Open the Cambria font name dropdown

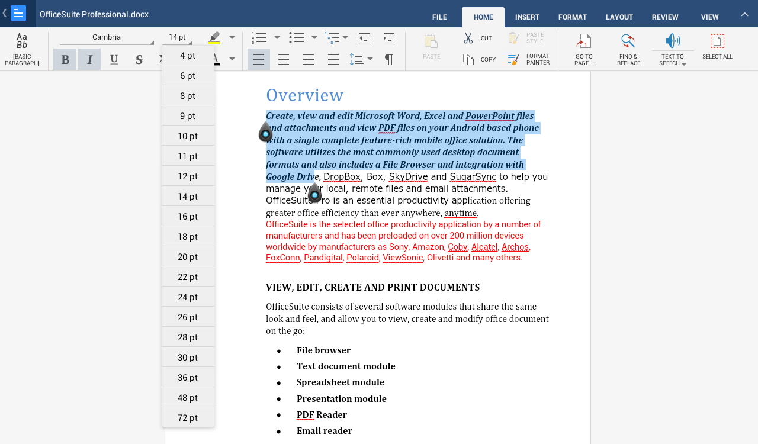[107, 37]
